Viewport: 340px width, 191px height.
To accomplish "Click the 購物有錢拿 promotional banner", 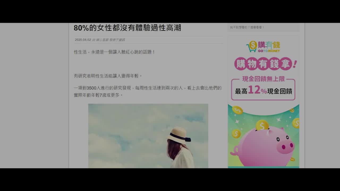I will click(x=264, y=64).
